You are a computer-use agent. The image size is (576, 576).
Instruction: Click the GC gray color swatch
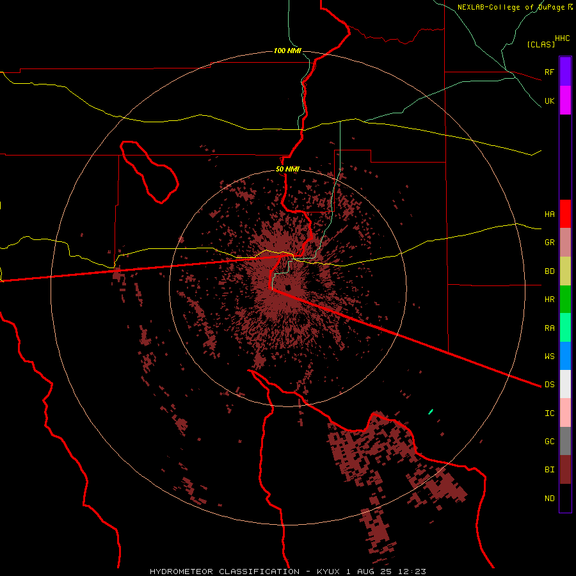tap(565, 441)
